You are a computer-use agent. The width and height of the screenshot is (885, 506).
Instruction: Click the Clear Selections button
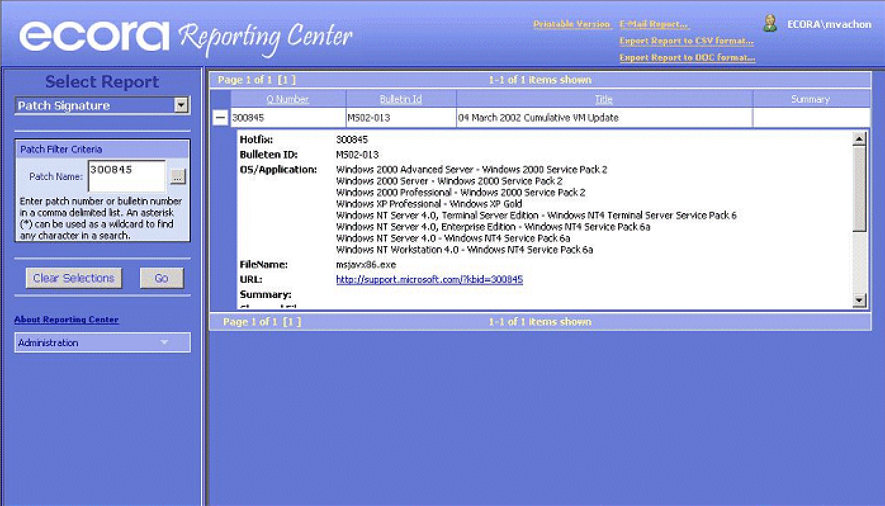(74, 278)
